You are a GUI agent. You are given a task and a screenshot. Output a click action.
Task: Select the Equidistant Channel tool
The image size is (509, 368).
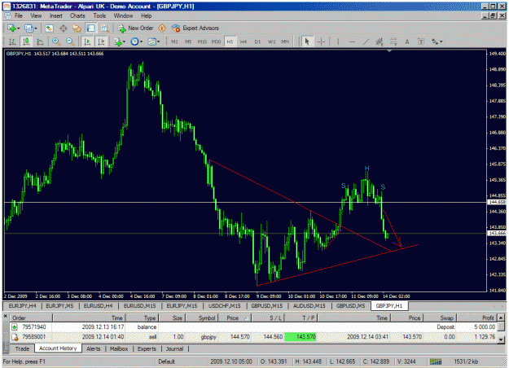click(x=380, y=42)
